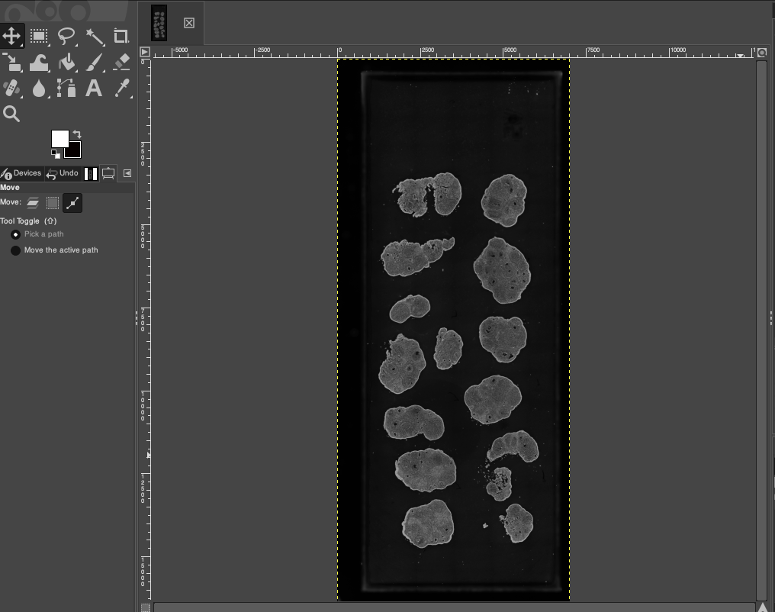Switch Move mode to Layer

tap(31, 202)
